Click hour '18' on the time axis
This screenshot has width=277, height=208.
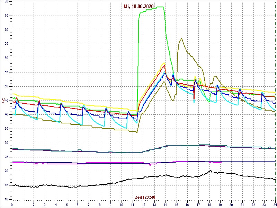(x=209, y=205)
